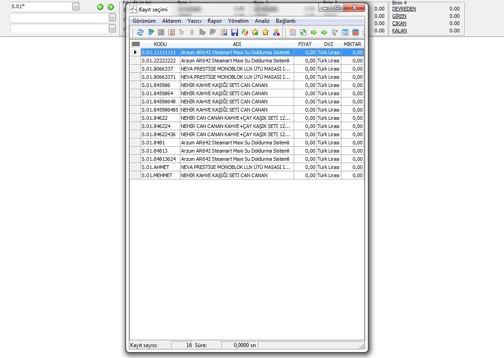Click the green back arrow in the background window
Image resolution: width=504 pixels, height=358 pixels.
[x=100, y=7]
